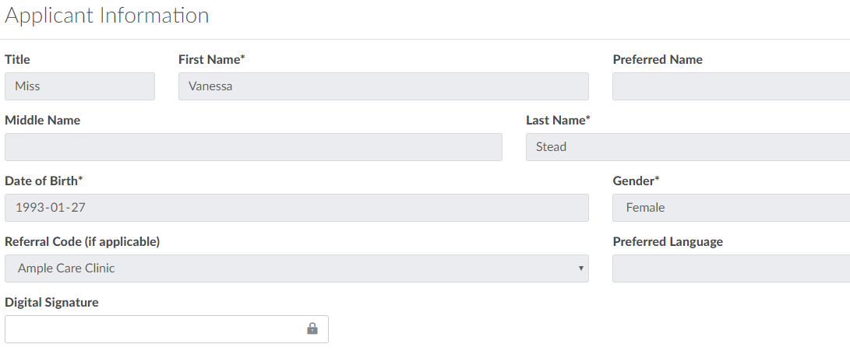Click the "First Name*" label text

click(212, 59)
